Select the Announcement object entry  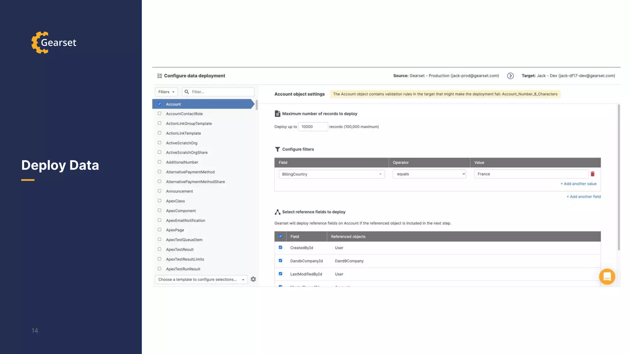pos(179,191)
